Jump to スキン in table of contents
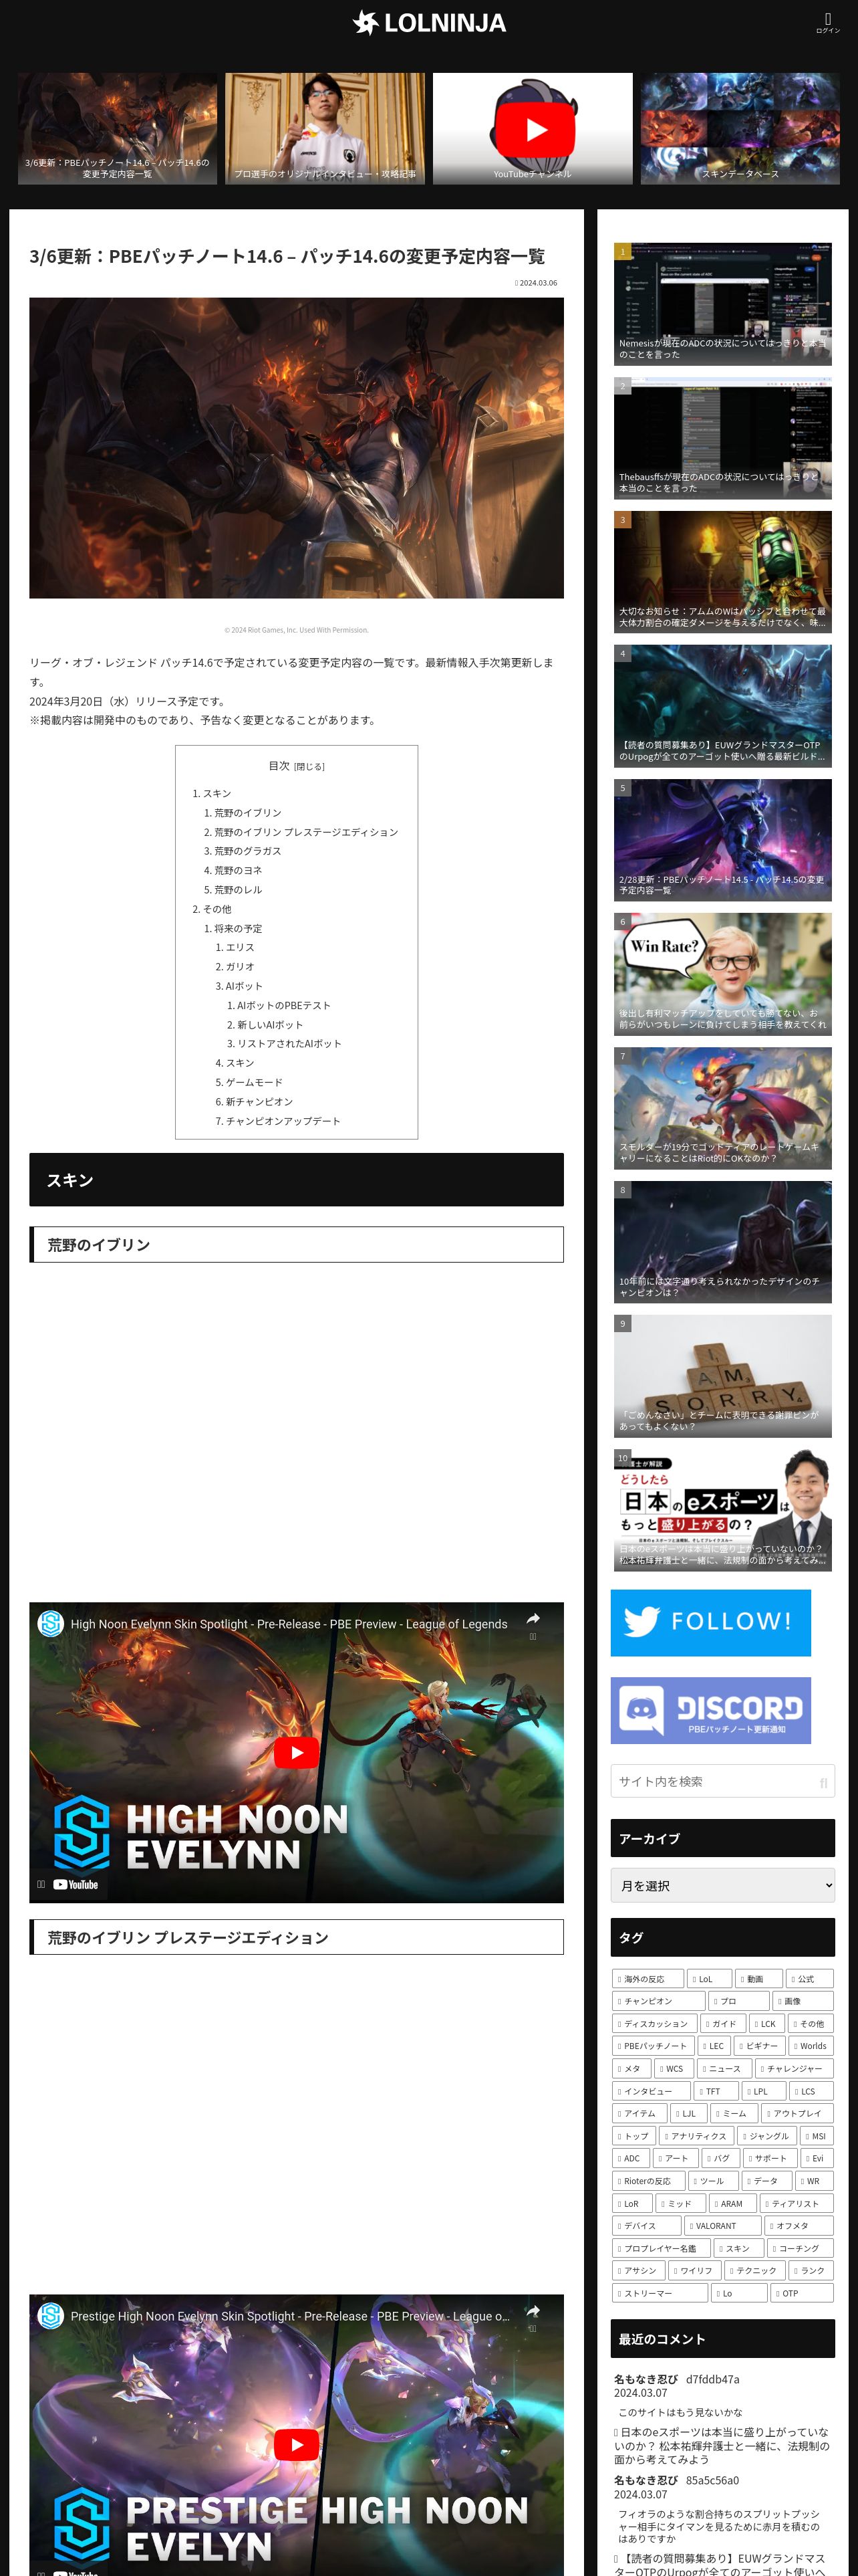Viewport: 858px width, 2576px height. click(x=217, y=793)
